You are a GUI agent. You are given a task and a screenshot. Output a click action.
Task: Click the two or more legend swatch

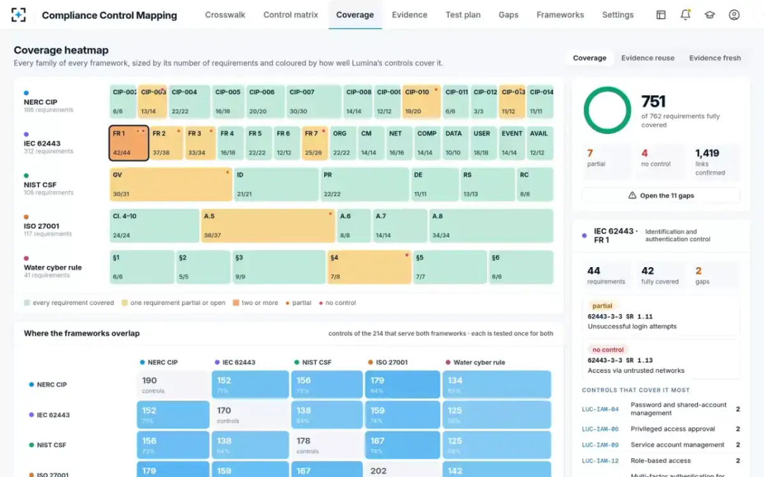(x=236, y=303)
